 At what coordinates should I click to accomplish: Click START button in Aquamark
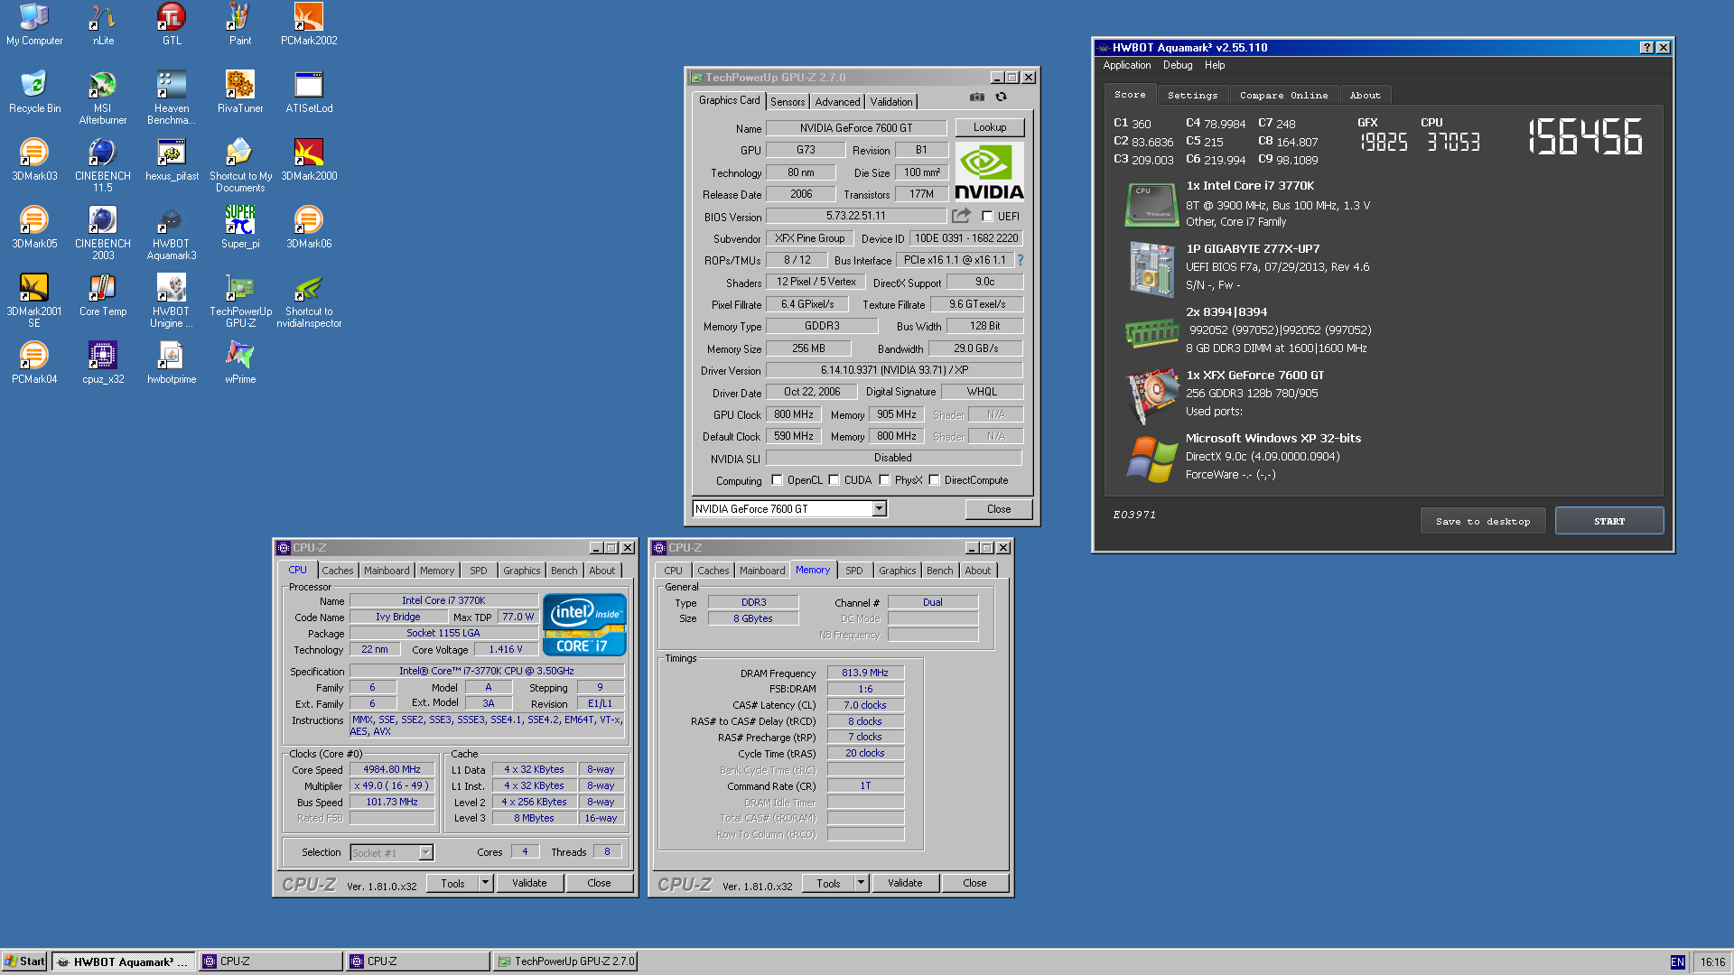[x=1608, y=521]
